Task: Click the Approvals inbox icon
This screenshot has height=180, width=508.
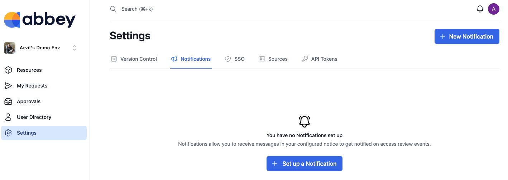Action: click(8, 101)
